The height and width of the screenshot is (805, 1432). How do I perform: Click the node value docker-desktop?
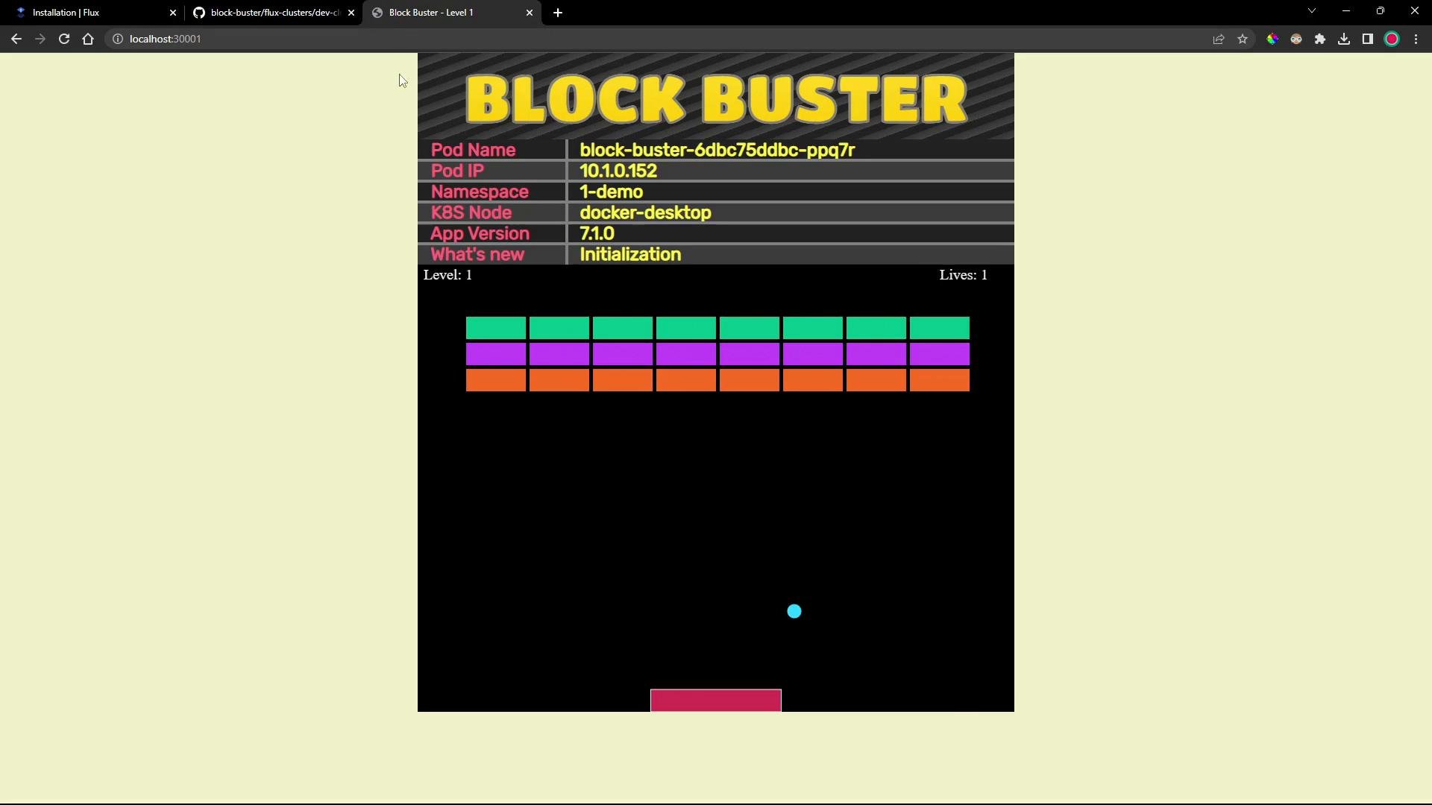[645, 212]
